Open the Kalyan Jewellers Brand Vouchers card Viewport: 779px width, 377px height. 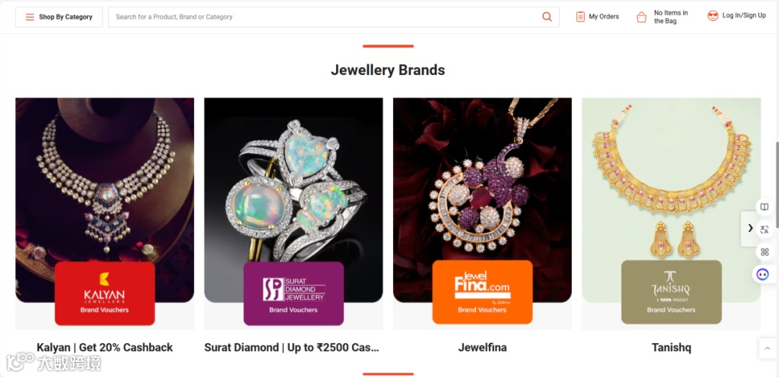click(105, 293)
